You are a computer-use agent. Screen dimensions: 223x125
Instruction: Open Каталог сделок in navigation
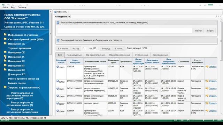pos(17,83)
